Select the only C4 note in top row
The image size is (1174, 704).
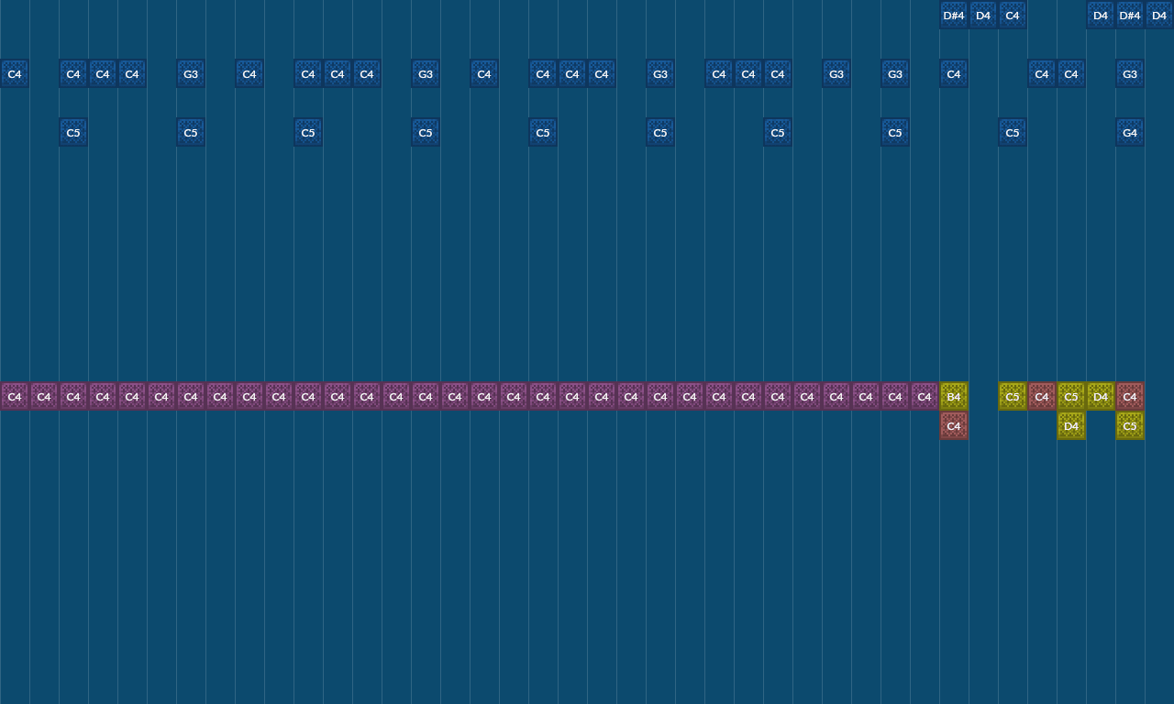pos(1013,15)
